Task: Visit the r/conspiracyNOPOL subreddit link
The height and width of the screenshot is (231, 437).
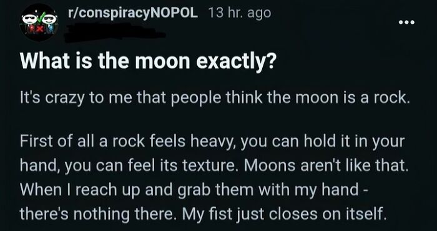Action: point(133,13)
